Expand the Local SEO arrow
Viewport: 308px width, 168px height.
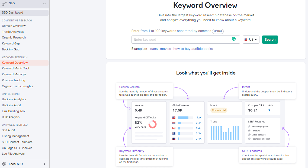(x=44, y=164)
